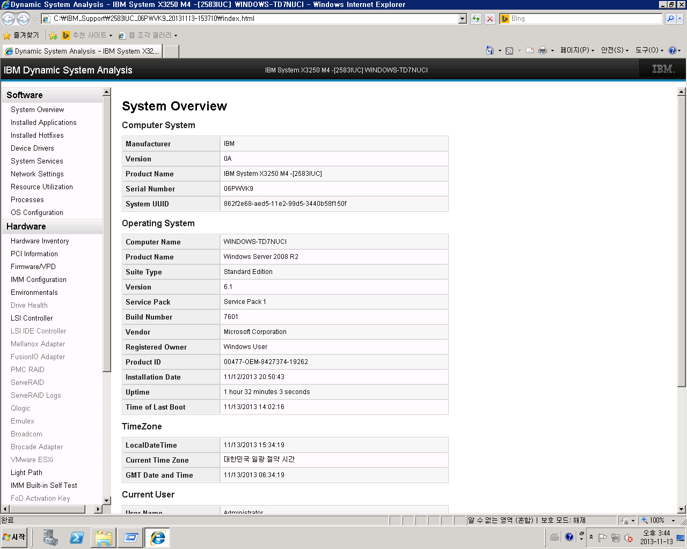Click the main page scroll down arrow

(682, 509)
